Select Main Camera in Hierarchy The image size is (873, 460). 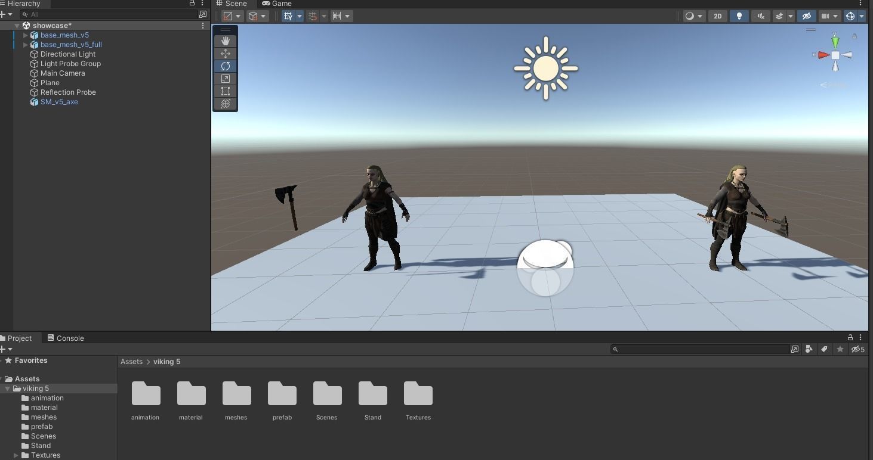point(63,73)
